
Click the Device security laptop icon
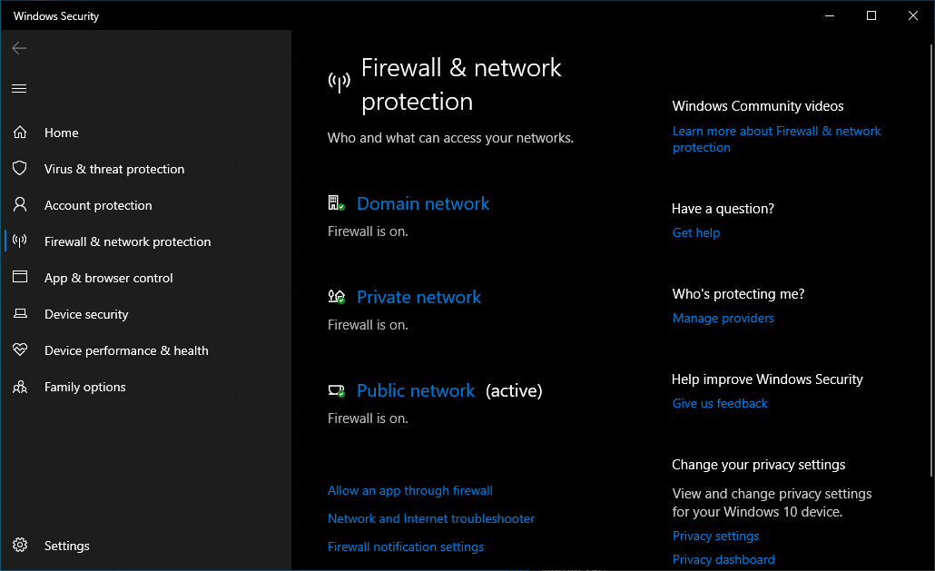click(x=20, y=314)
